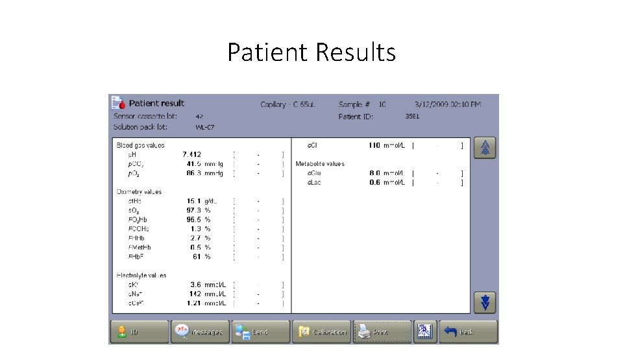Screen dimensions: 623x350
Task: Click the Capillary - C 65uL sample type
Action: 287,104
